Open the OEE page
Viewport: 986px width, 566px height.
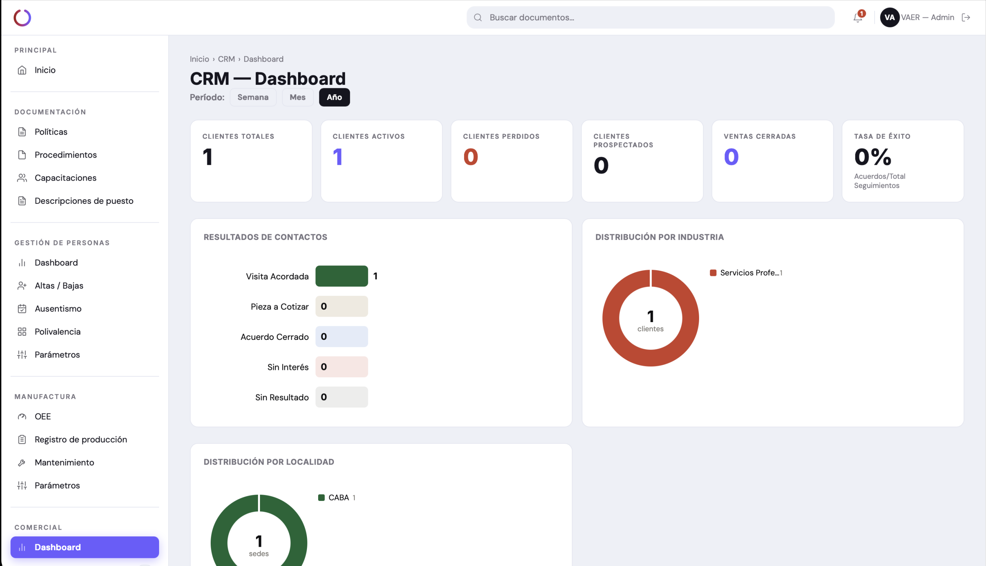[85, 417]
